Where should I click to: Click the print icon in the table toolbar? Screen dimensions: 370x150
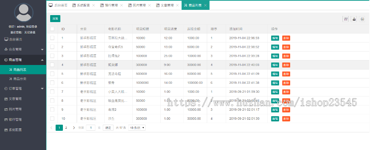[x=362, y=19]
